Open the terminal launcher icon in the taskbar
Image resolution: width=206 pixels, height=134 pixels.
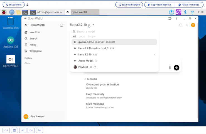[x=25, y=12]
